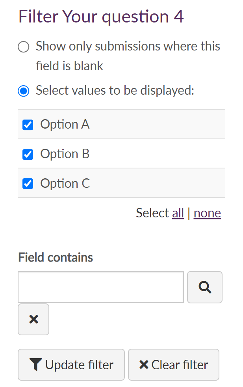Click the 'none' link to deselect values
243x387 pixels.
(x=207, y=213)
